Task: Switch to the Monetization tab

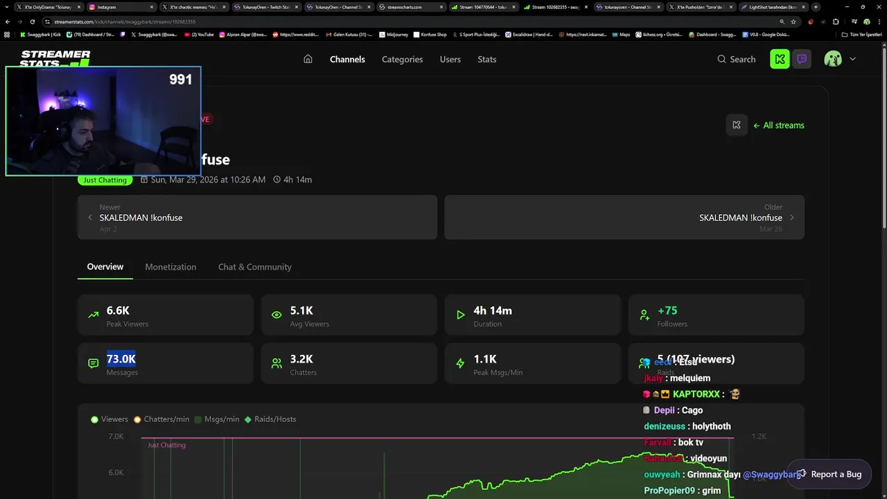Action: point(170,267)
